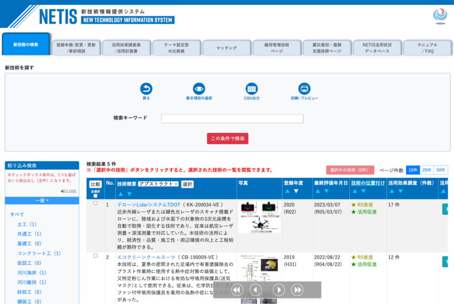Image resolution: width=454 pixels, height=304 pixels.
Task: Click the 戻る back arrow icon
Action: pyautogui.click(x=146, y=89)
